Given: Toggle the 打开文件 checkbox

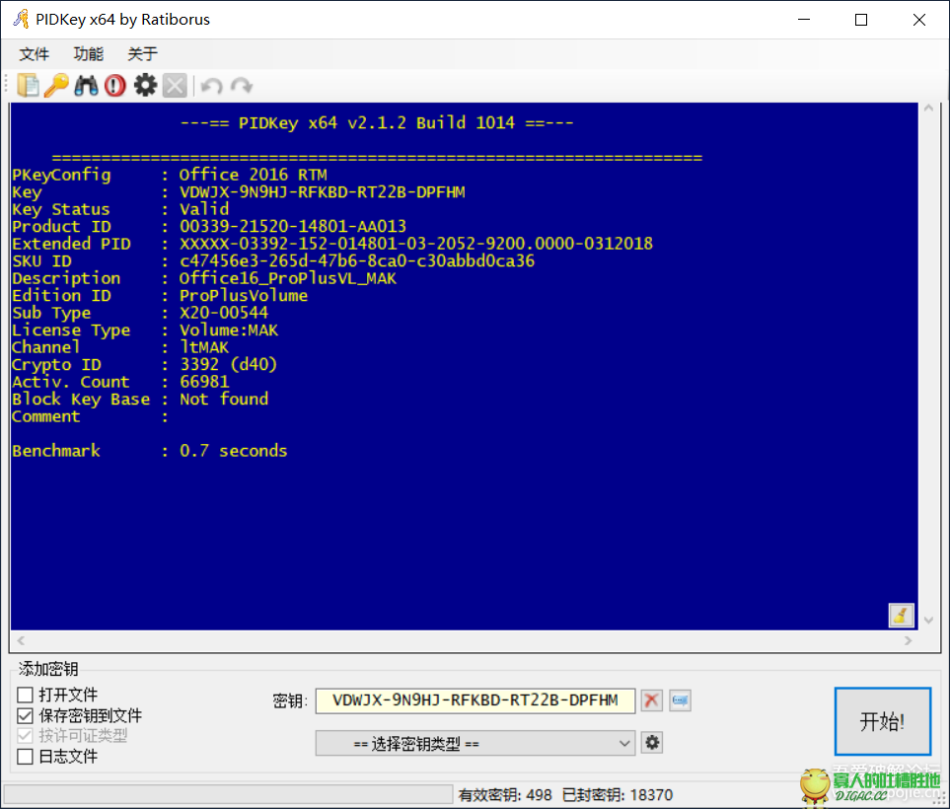Looking at the screenshot, I should [25, 695].
